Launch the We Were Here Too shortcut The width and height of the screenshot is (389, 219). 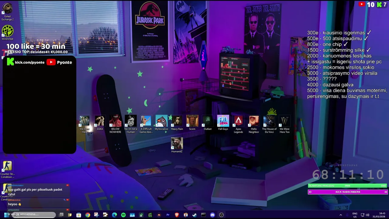click(284, 124)
